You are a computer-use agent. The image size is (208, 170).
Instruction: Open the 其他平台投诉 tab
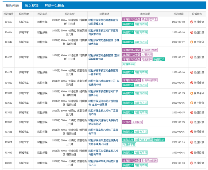pos(55,5)
